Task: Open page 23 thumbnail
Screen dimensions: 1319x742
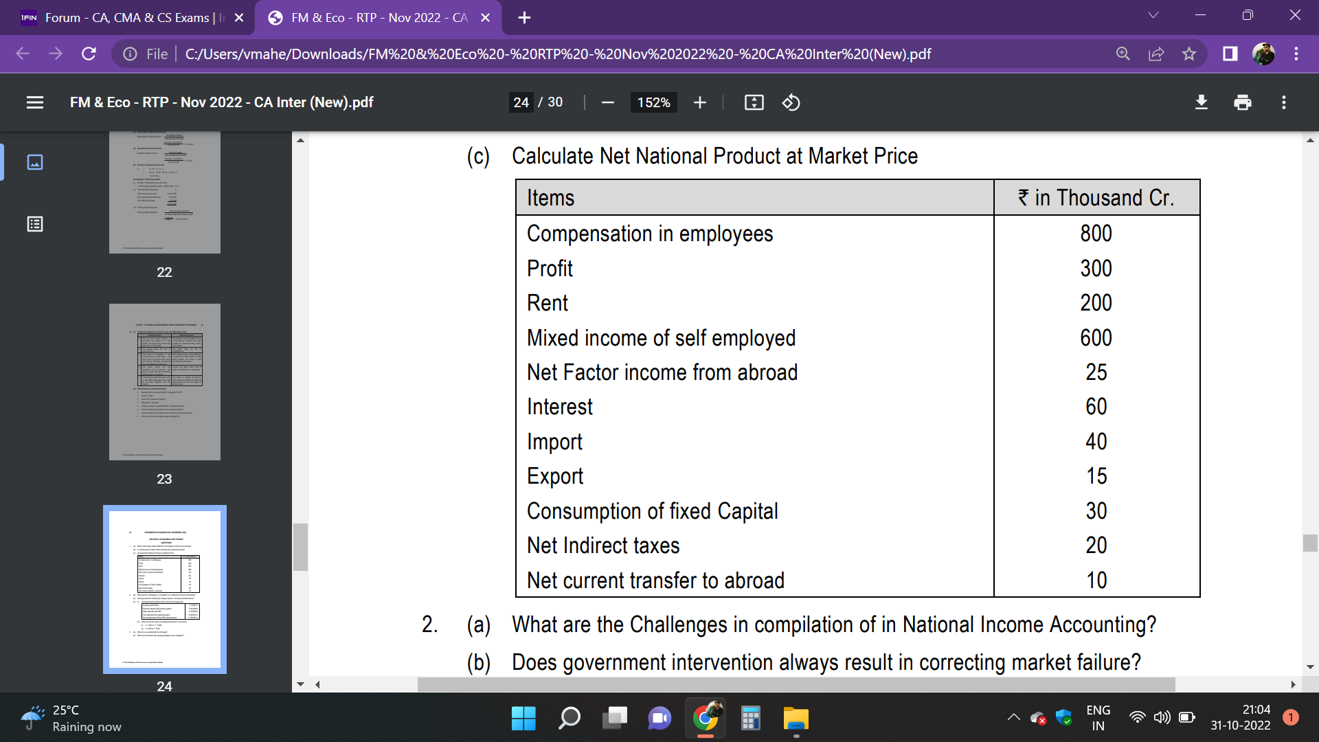Action: pyautogui.click(x=164, y=382)
